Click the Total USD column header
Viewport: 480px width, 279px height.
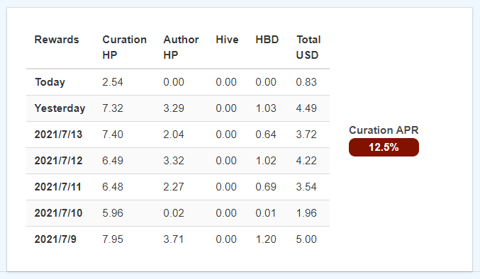pyautogui.click(x=308, y=47)
